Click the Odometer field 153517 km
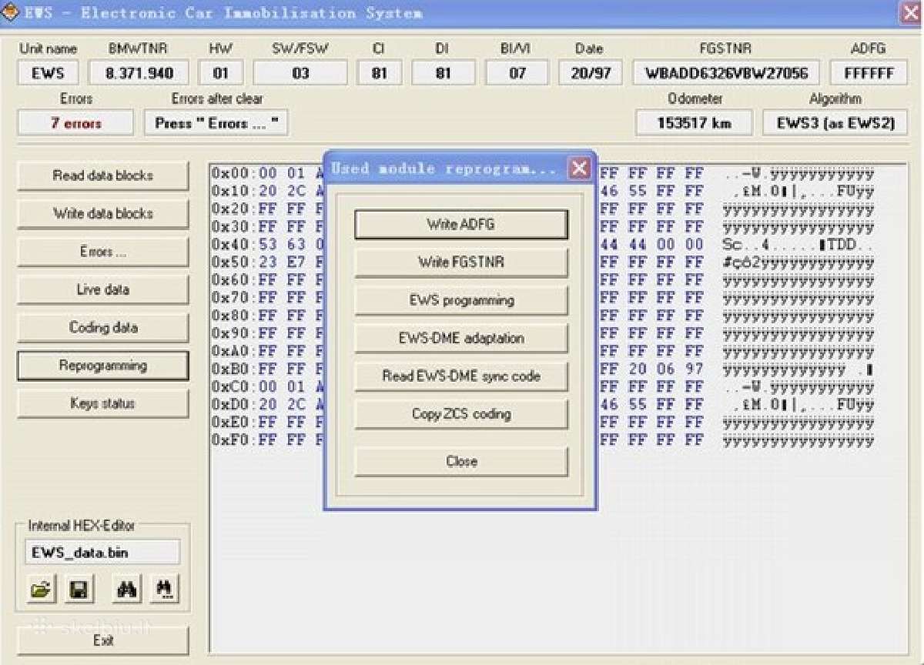Viewport: 924px width, 665px height. [x=694, y=123]
